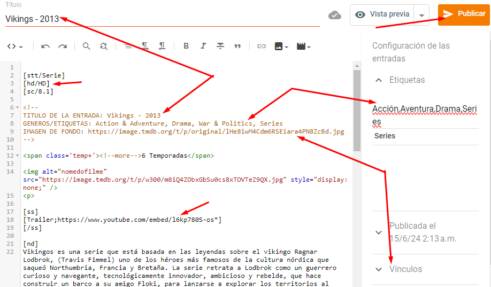Fold the span block at line 12
491x287 pixels.
[x=18, y=156]
